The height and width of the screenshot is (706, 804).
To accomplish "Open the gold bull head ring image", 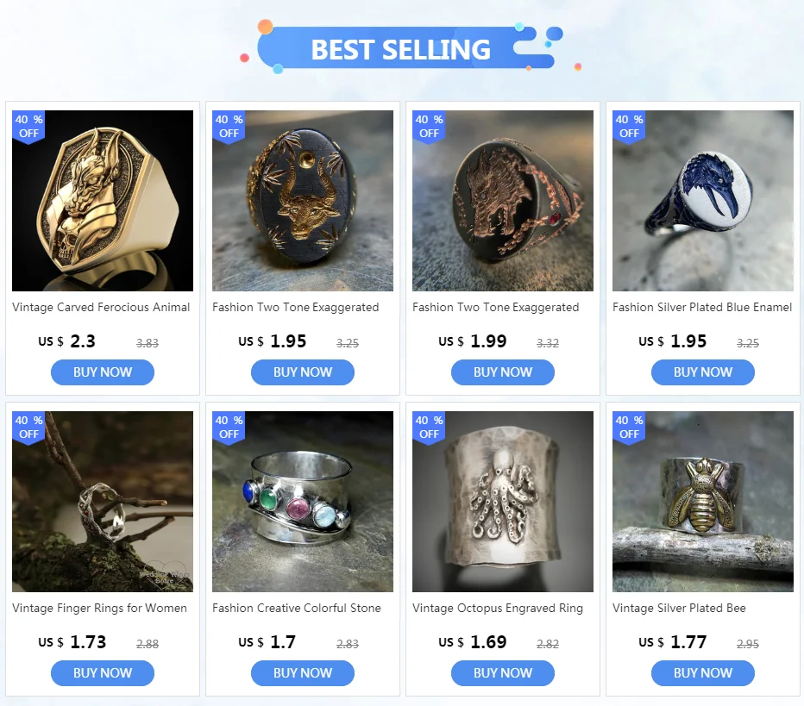I will pos(303,201).
